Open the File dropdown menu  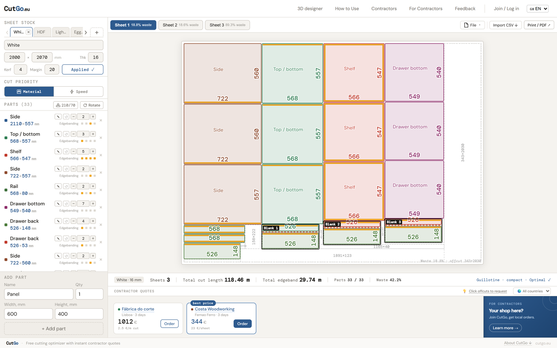click(473, 25)
